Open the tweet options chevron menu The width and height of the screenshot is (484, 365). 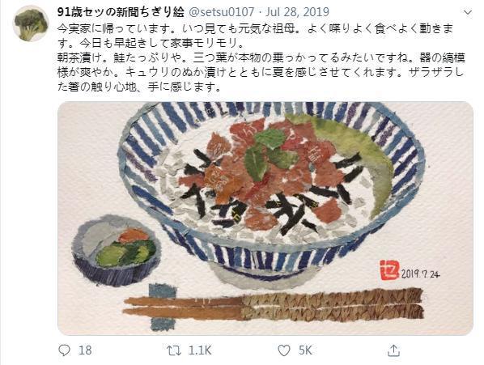[x=468, y=13]
